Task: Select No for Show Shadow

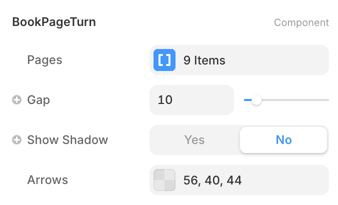Action: (x=283, y=140)
